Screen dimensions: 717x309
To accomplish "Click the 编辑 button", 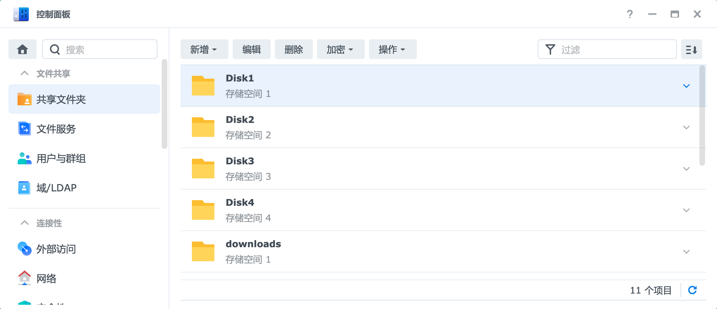I will pos(251,50).
